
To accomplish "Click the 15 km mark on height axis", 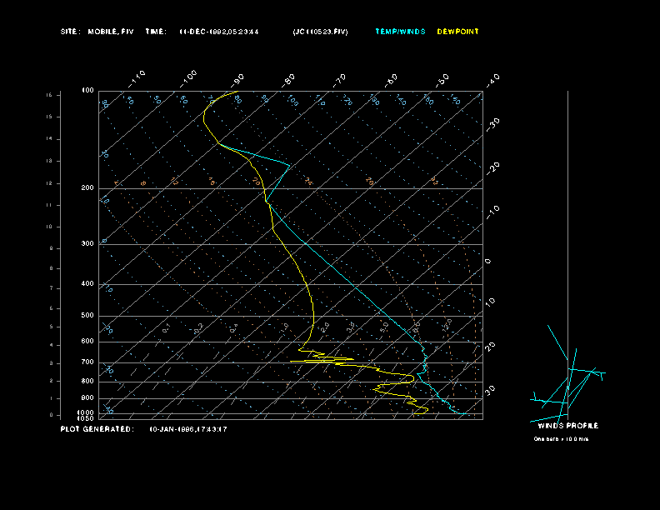I will (x=50, y=117).
